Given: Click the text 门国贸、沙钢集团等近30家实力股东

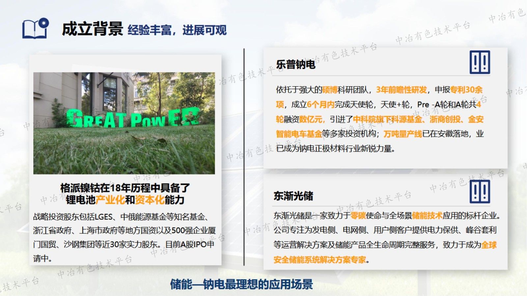Looking at the screenshot, I should pyautogui.click(x=95, y=244).
